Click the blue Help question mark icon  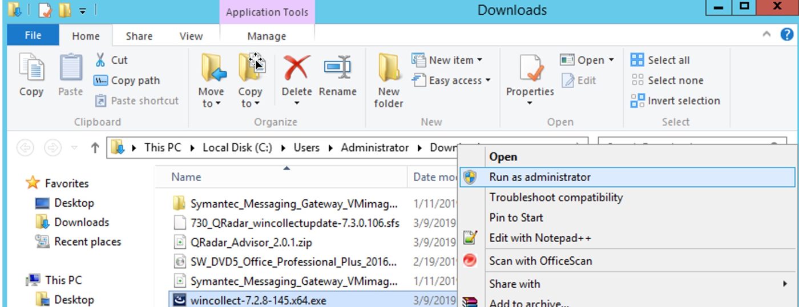(x=786, y=34)
